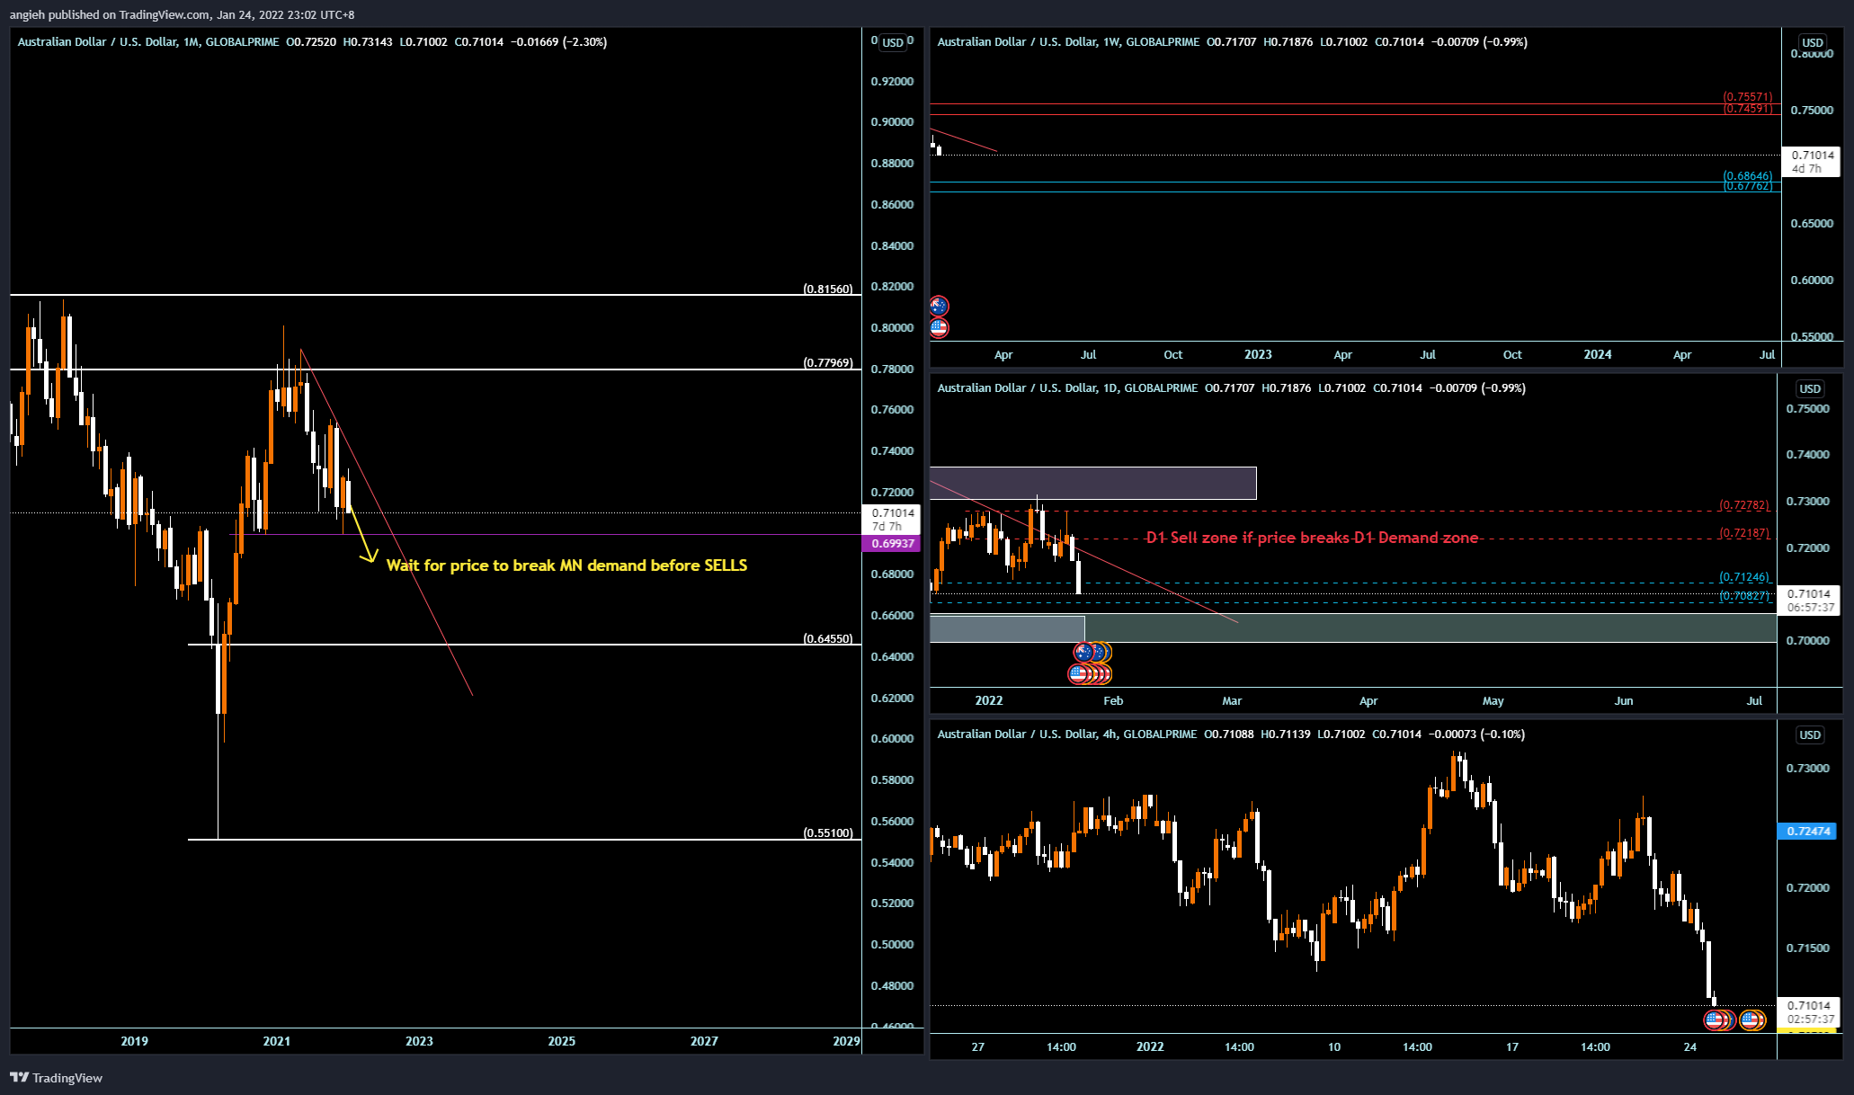This screenshot has width=1854, height=1095.
Task: Click the (0.67762) blue level label
Action: (x=1748, y=185)
